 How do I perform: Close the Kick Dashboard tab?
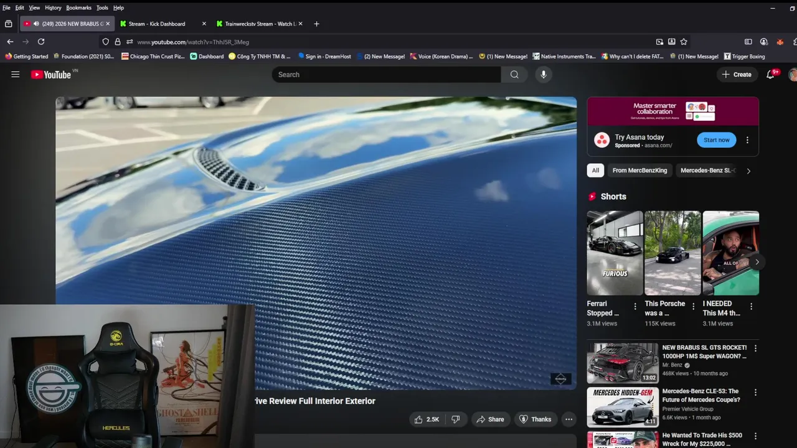point(204,24)
